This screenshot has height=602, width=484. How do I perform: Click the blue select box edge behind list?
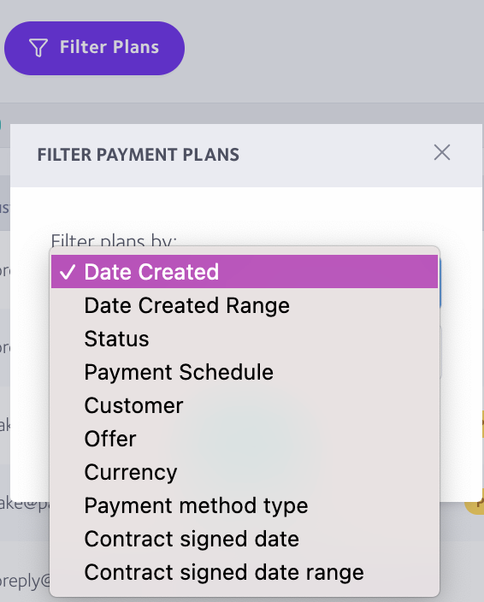point(440,282)
